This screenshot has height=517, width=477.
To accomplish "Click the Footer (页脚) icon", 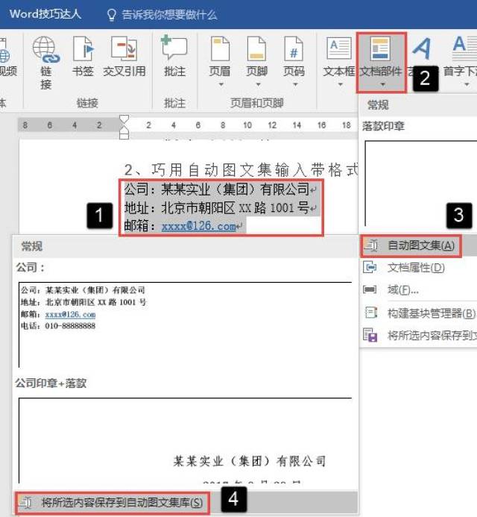I will tap(256, 48).
